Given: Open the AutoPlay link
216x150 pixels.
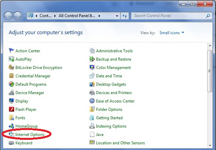Looking at the screenshot, I should click(24, 59).
